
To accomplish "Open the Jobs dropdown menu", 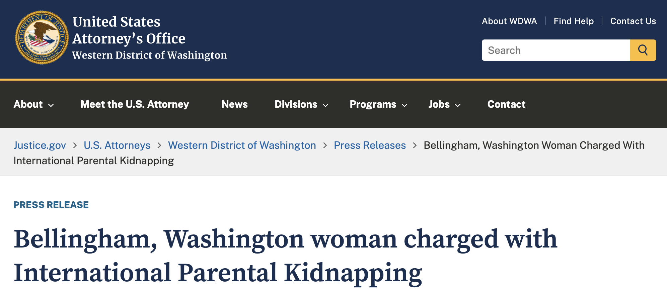I will click(x=444, y=104).
